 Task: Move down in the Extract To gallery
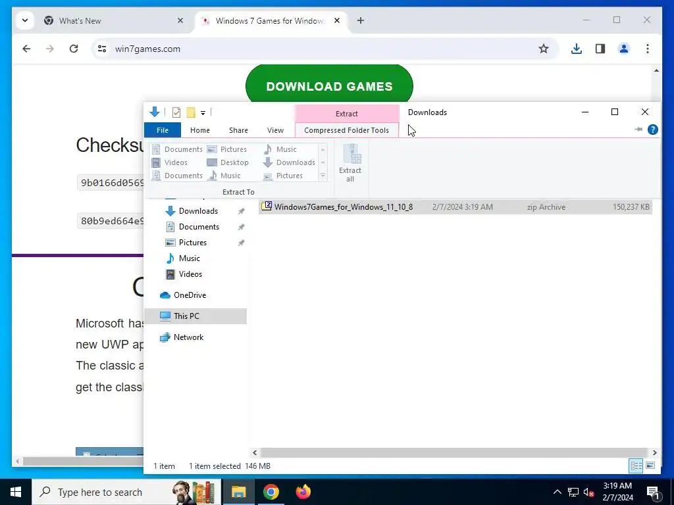pos(323,163)
